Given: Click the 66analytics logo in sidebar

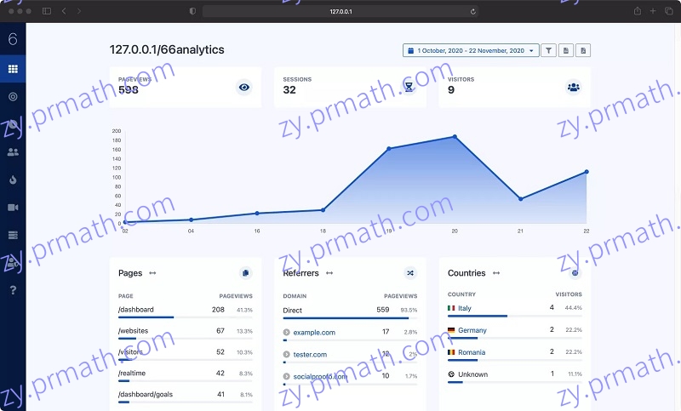Looking at the screenshot, I should coord(13,39).
